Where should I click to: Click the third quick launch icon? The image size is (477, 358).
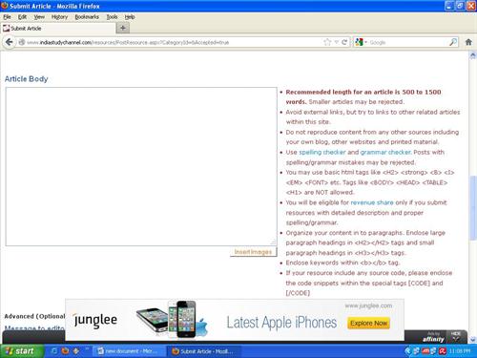click(x=76, y=350)
